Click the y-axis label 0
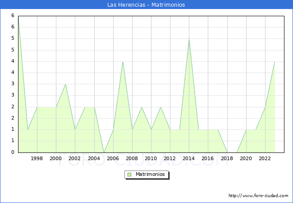Viewport: 293px width, 203px height. tap(13, 152)
